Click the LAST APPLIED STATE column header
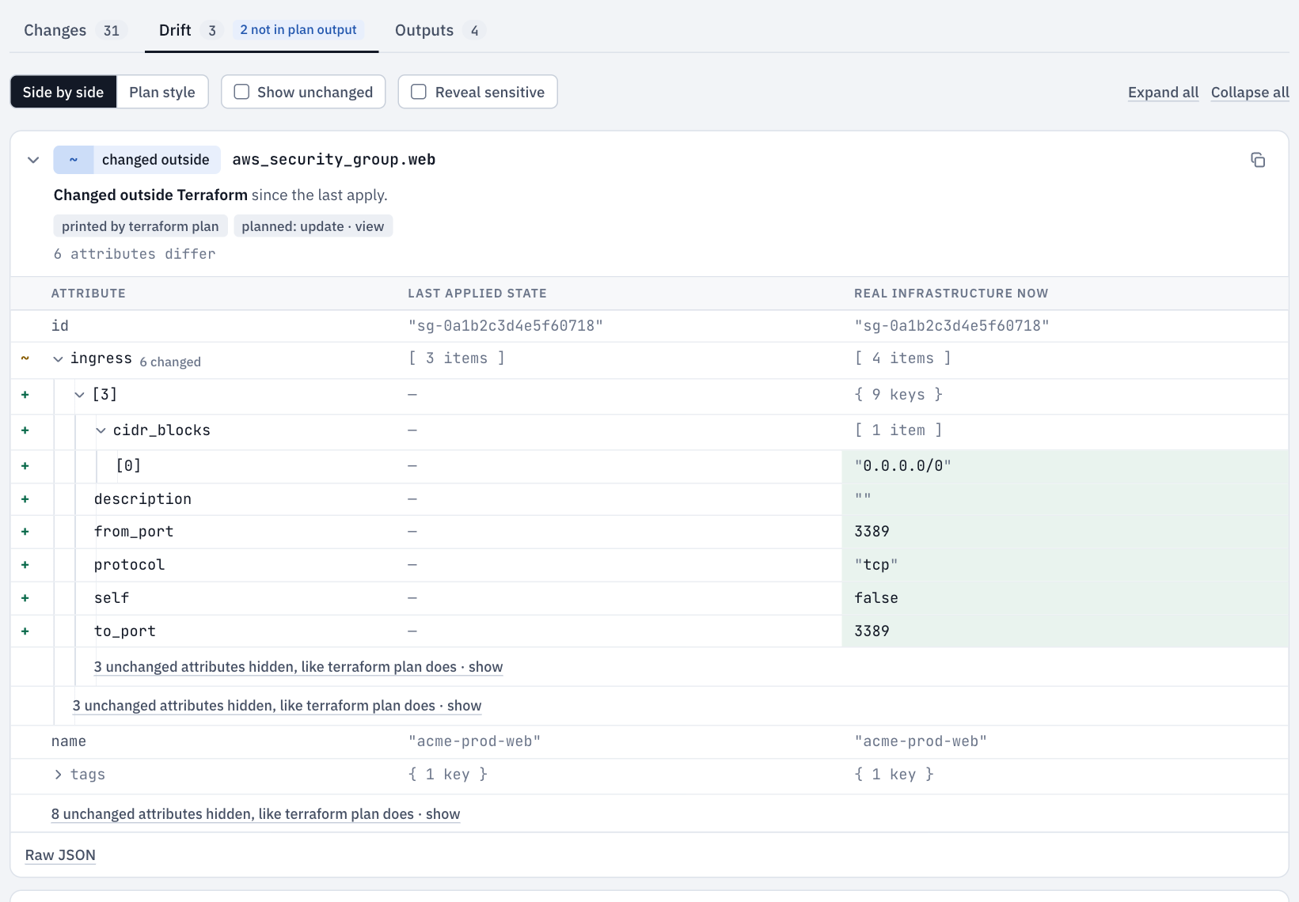 tap(477, 294)
